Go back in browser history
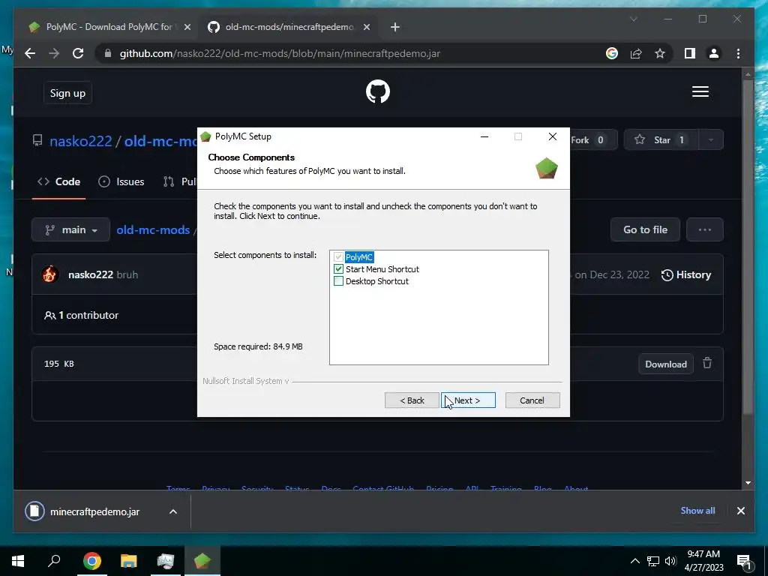This screenshot has height=576, width=768. click(x=30, y=53)
